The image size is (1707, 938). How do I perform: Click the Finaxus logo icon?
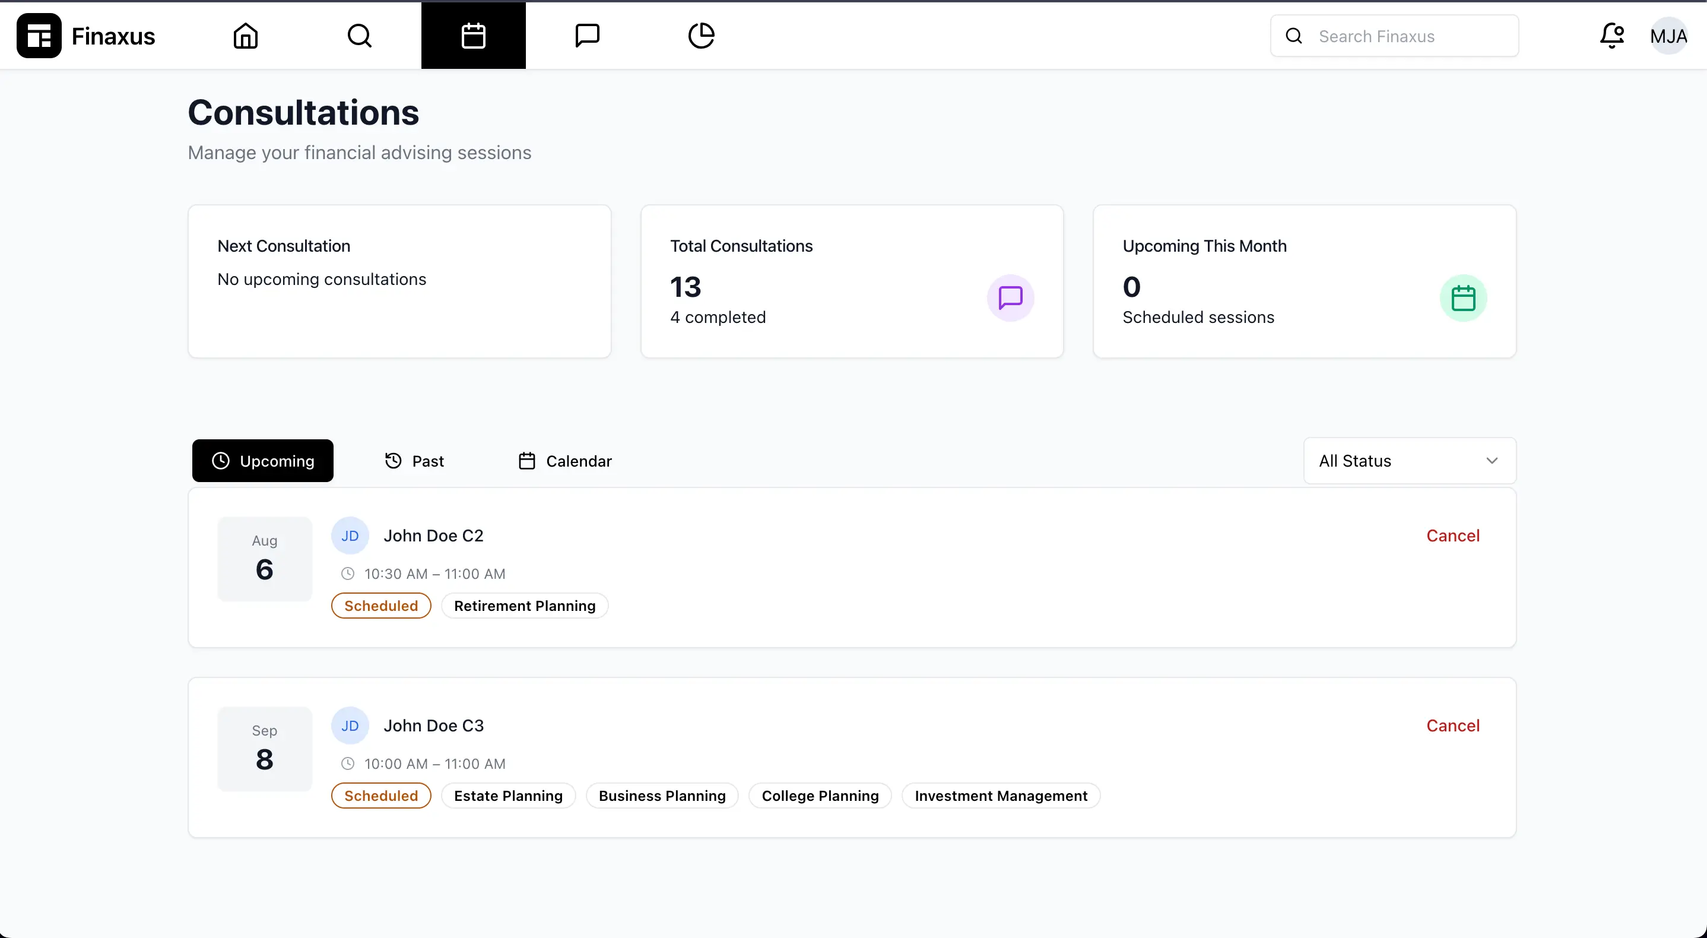coord(39,35)
